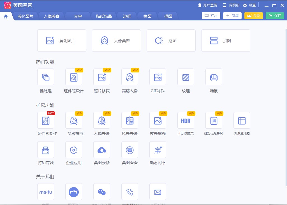
Task: Open the 高级祛痘 acne removal tool
Action: coord(74,120)
